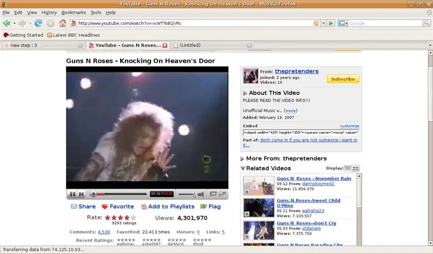
Task: Click the Add to Playlists icon
Action: 143,207
